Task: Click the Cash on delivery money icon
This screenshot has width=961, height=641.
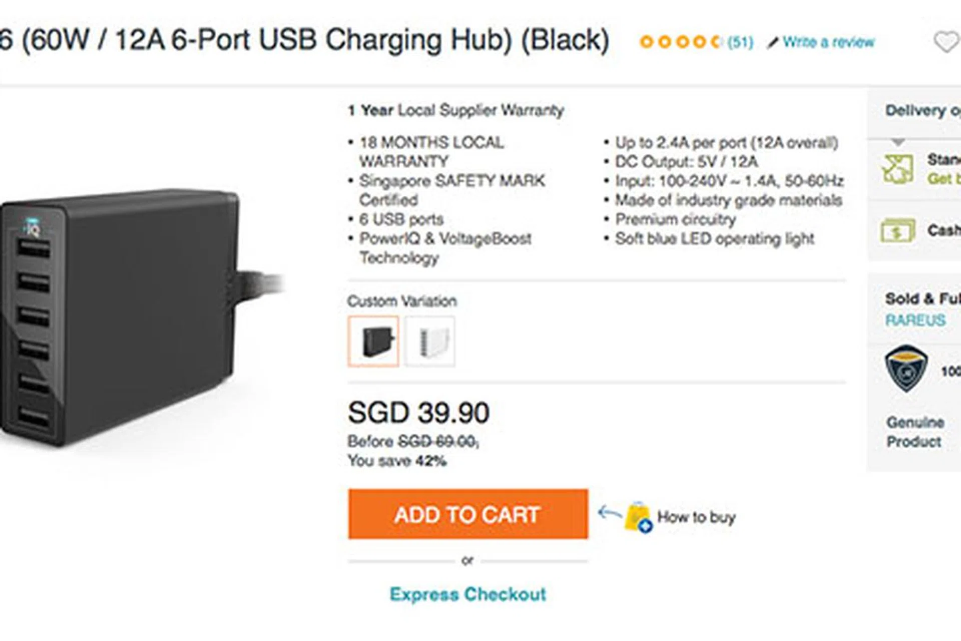Action: (897, 230)
